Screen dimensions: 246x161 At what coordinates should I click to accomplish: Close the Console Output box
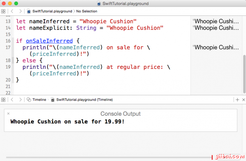[8, 114]
